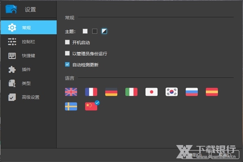Select French language flag
Viewport: 243px width, 162px height.
[x=91, y=92]
